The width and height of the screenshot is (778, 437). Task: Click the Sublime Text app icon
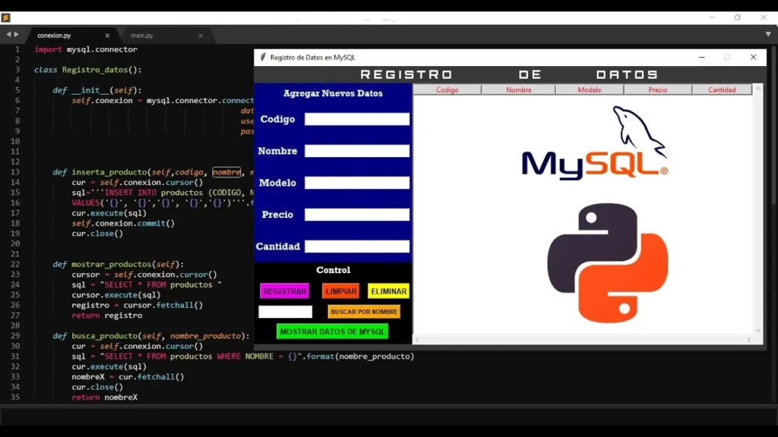tap(6, 17)
